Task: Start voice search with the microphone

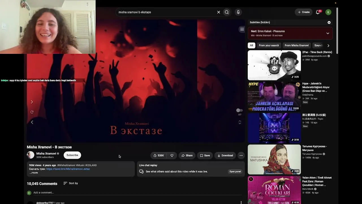Action: (238, 12)
